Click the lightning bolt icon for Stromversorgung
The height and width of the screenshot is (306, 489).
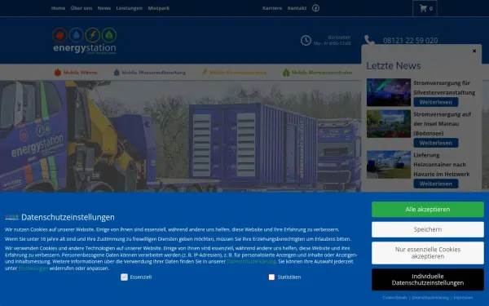(x=205, y=72)
